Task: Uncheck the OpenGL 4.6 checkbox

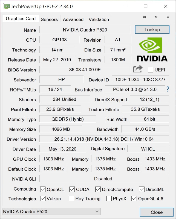Action: pos(134,199)
